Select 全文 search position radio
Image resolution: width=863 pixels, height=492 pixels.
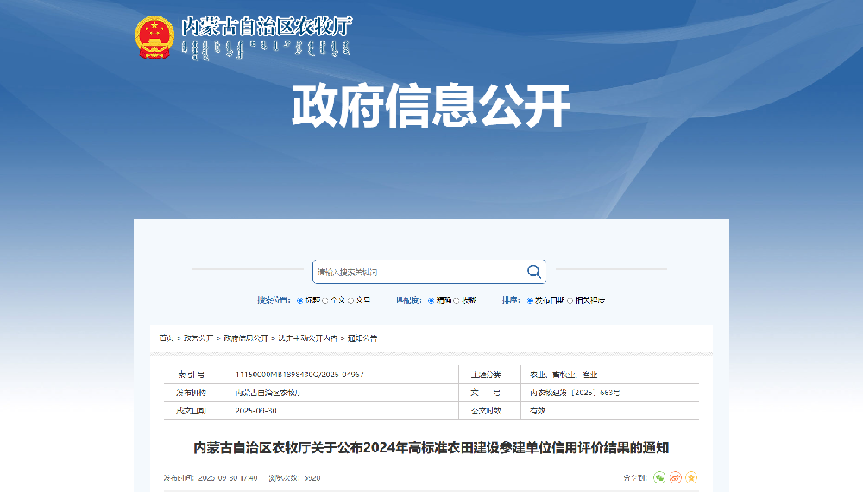pos(325,300)
